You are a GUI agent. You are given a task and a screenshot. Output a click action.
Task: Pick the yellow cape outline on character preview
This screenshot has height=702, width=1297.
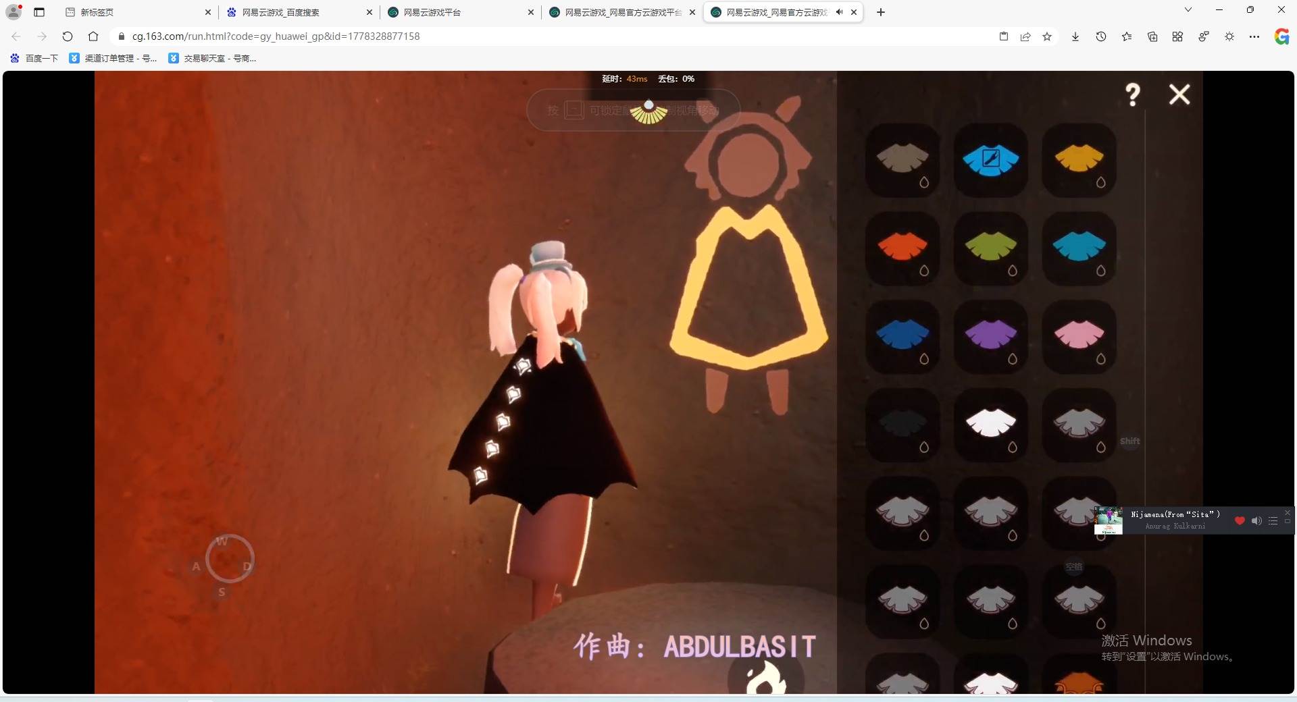coord(748,287)
